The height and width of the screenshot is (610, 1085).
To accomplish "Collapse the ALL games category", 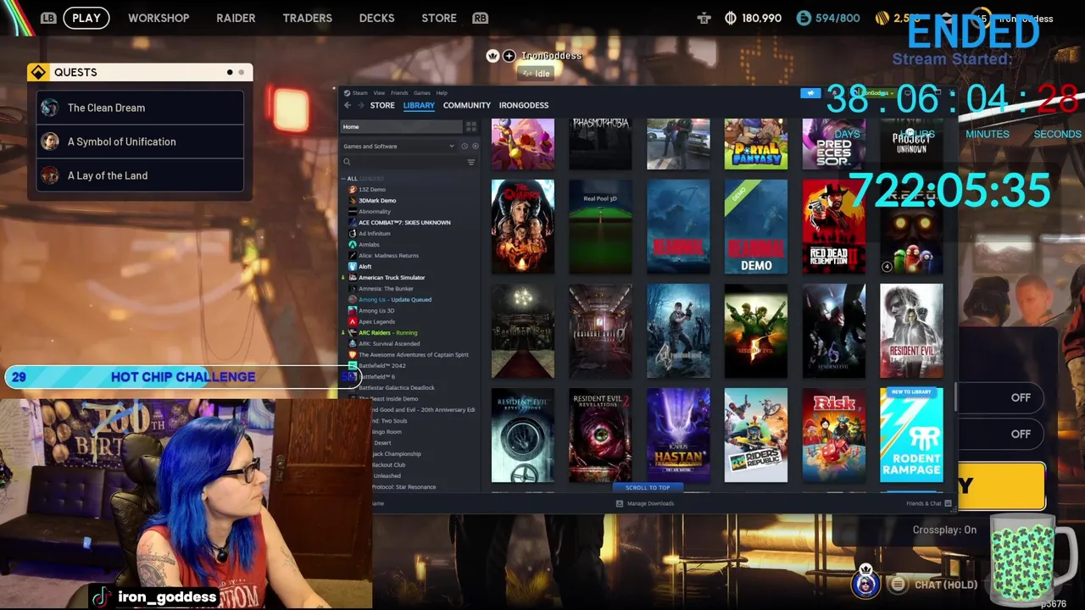I will pyautogui.click(x=344, y=179).
